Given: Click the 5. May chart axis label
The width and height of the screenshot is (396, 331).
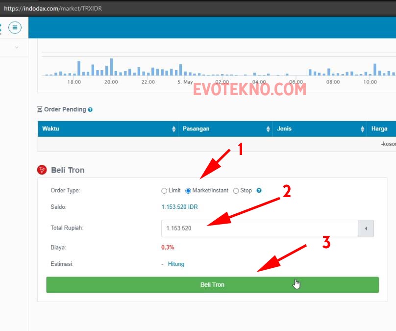Looking at the screenshot, I should coord(185,82).
